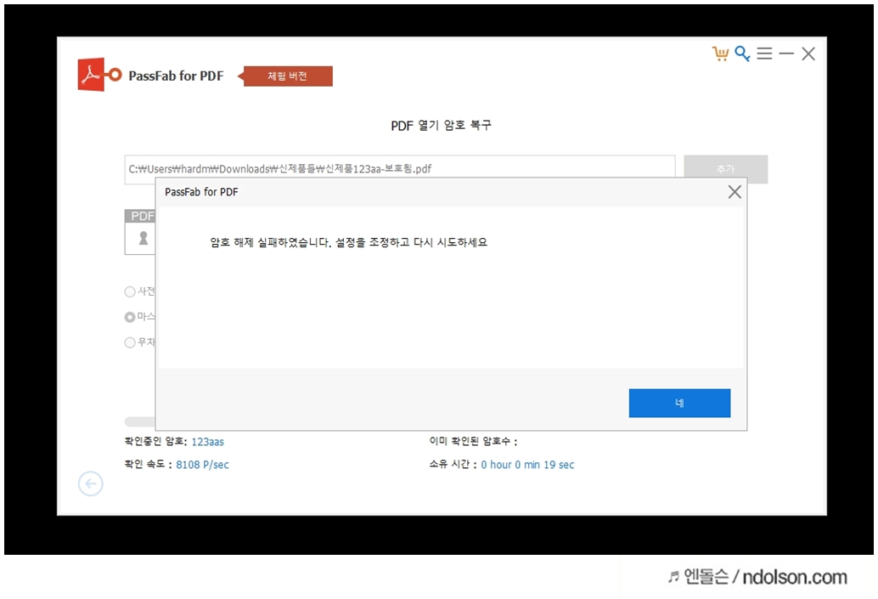Close the PassFab main window
878x599 pixels.
coord(808,54)
